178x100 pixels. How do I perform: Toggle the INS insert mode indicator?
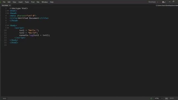167,98
